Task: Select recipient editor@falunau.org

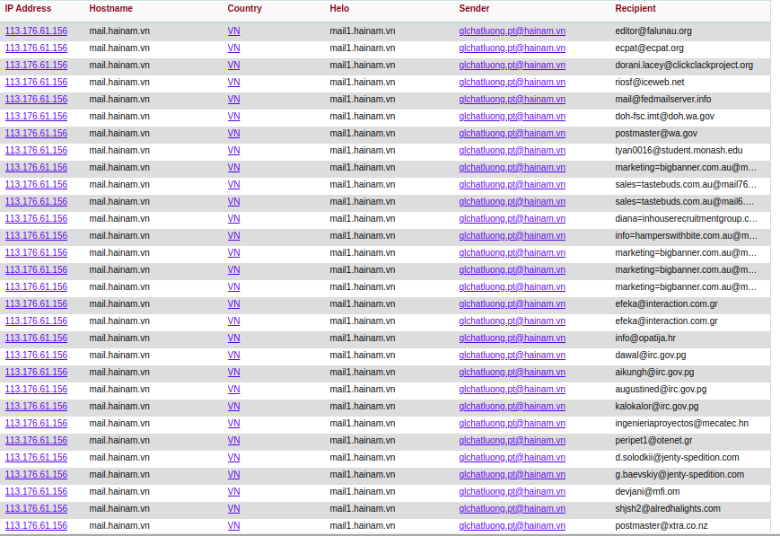Action: (653, 31)
